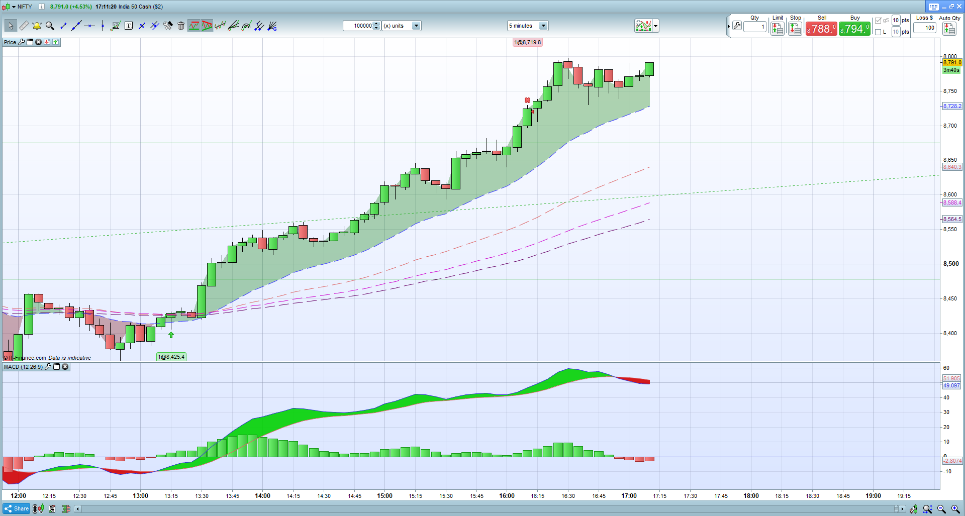Viewport: 965px width, 516px height.
Task: Click the limit points field beside L
Action: coord(896,32)
